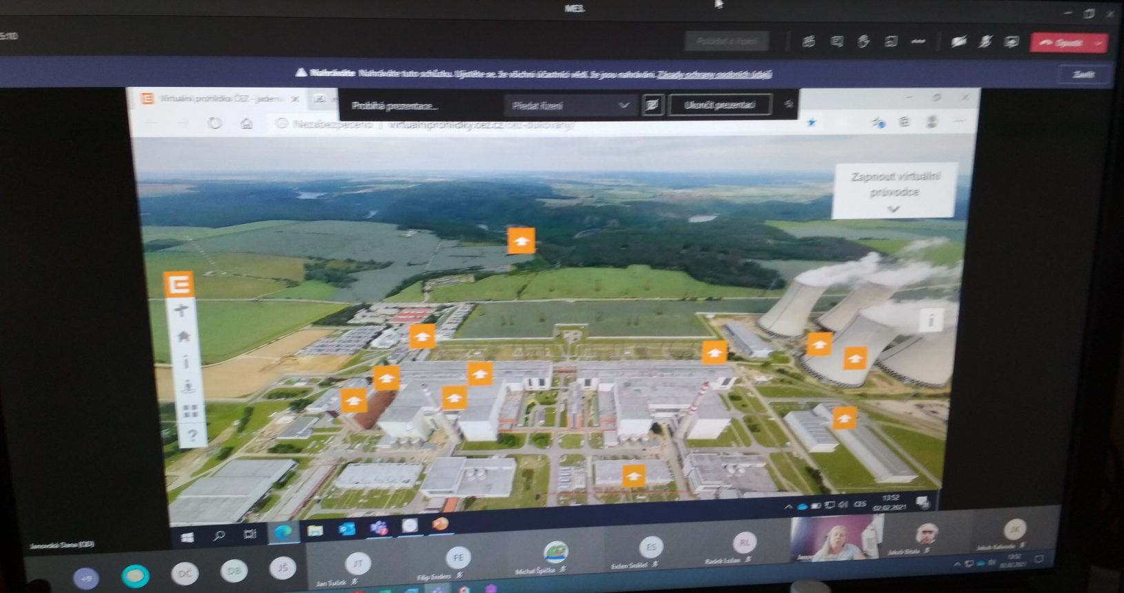Toggle the microphone in Teams toolbar

pos(985,42)
